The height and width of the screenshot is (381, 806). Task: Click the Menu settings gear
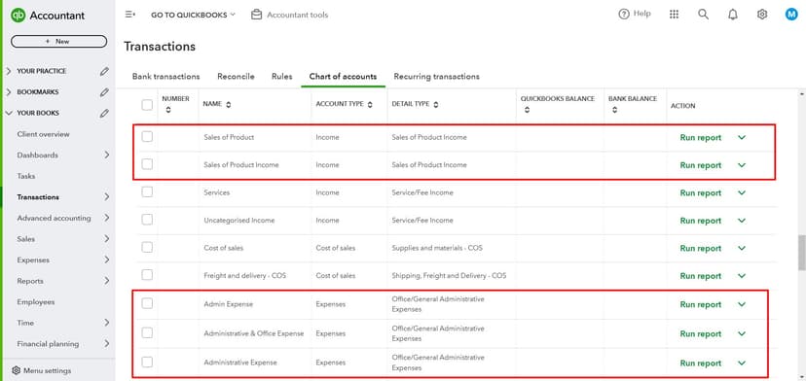point(16,370)
